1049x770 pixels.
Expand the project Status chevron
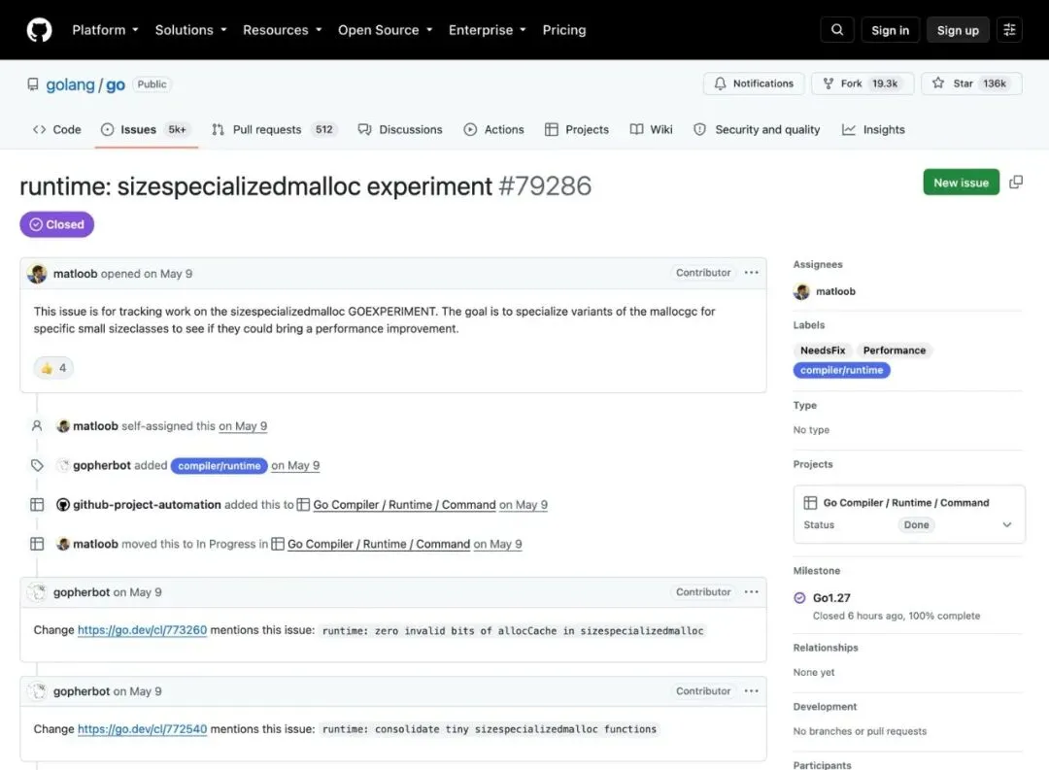(1007, 525)
